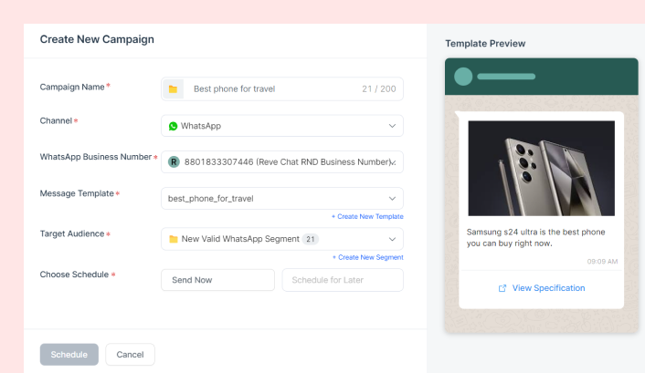
Task: Expand the Channel dropdown chevron
Action: [x=392, y=126]
